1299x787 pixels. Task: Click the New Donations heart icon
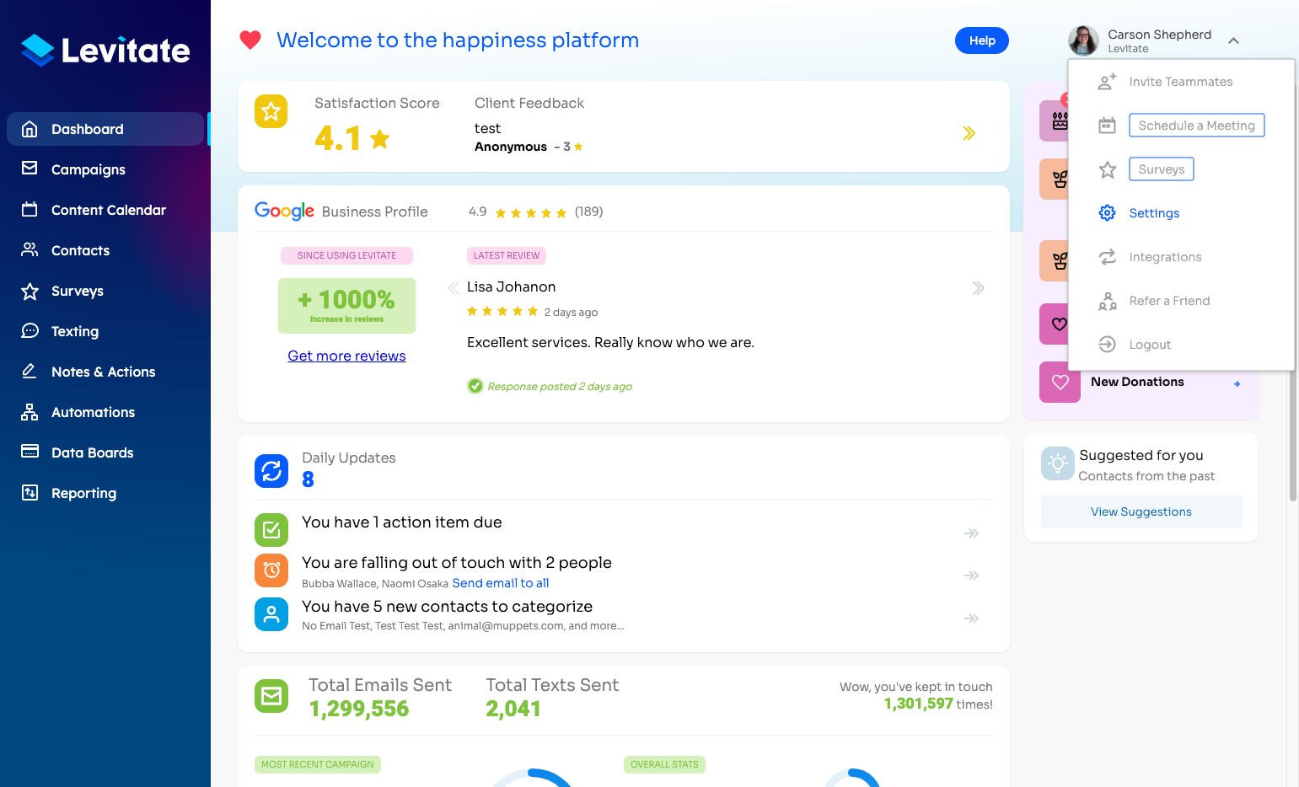pyautogui.click(x=1060, y=382)
